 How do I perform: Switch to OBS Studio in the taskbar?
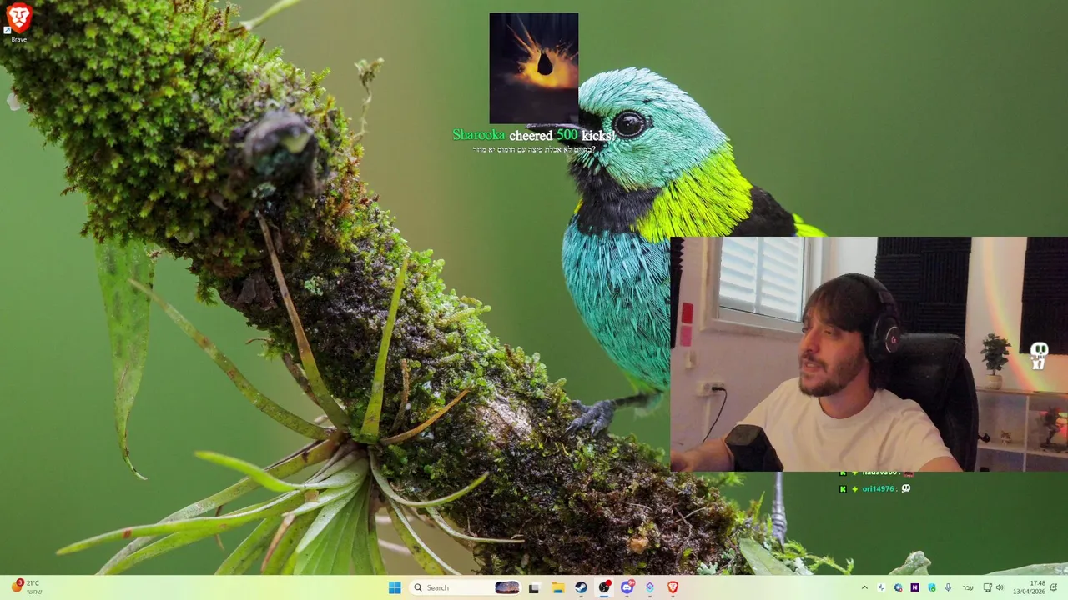coord(604,587)
